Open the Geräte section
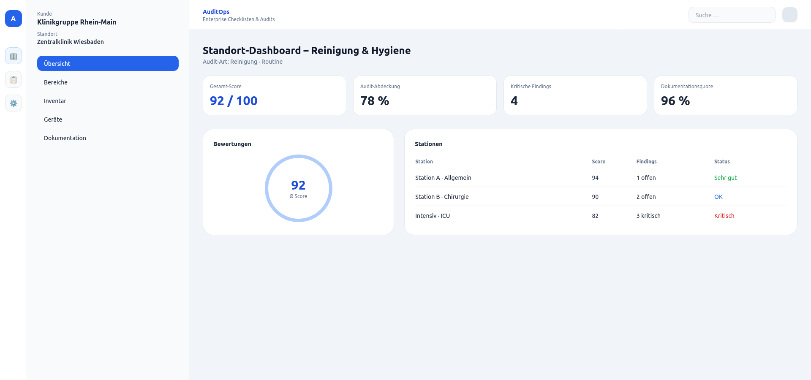The height and width of the screenshot is (380, 811). click(x=53, y=119)
